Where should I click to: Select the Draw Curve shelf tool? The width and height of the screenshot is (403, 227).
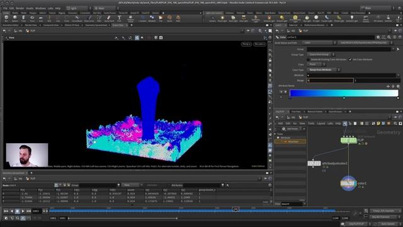pyautogui.click(x=89, y=18)
